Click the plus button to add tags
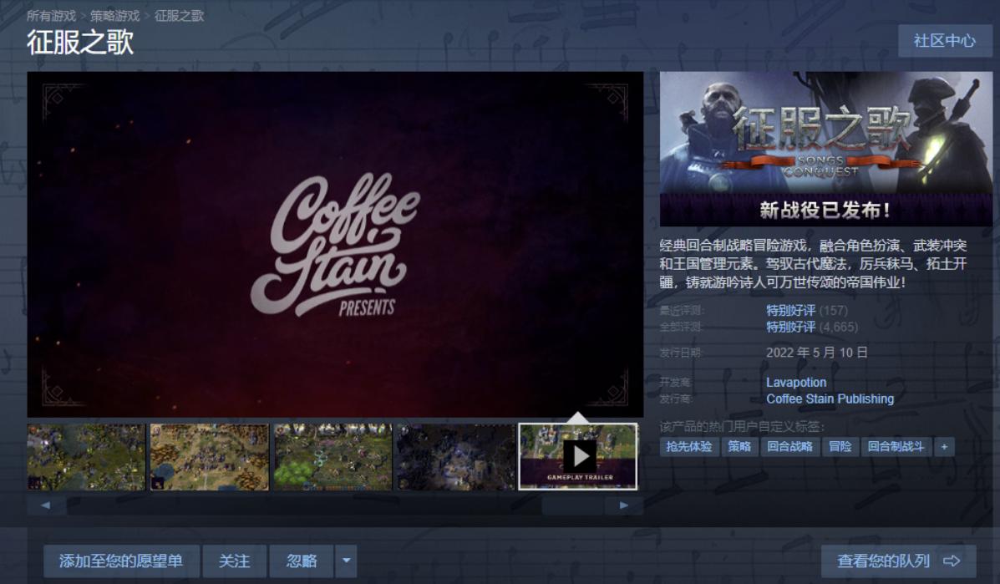Screen dimensions: 1000x584 (945, 446)
